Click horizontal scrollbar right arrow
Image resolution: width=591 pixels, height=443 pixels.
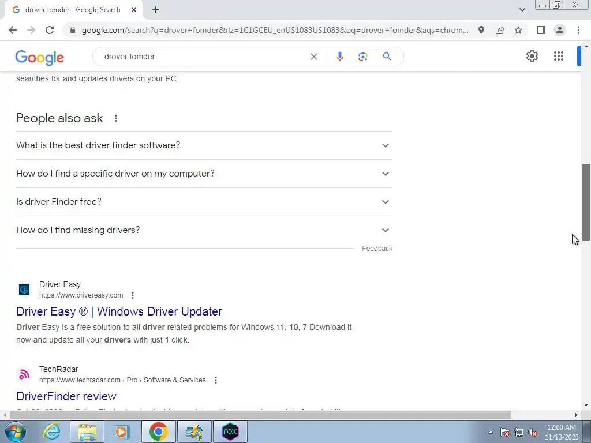[x=577, y=415]
